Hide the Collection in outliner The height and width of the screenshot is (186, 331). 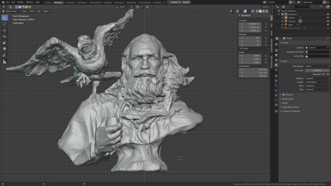tap(328, 14)
